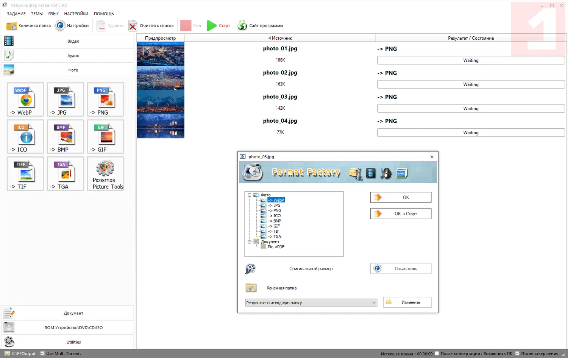Screen dimensions: 568x358
Task: Choose the TIF format tile in the left panel
Action: tap(25, 174)
